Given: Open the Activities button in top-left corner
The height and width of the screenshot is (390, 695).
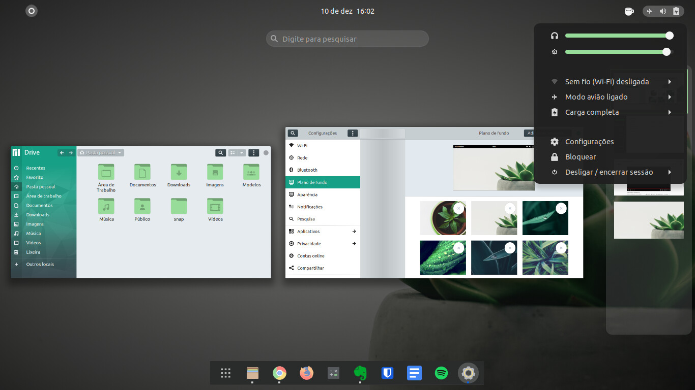Looking at the screenshot, I should pyautogui.click(x=32, y=11).
